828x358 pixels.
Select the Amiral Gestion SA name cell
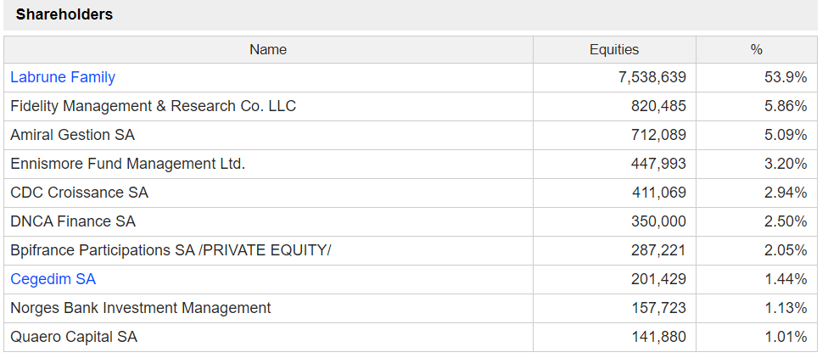[72, 135]
